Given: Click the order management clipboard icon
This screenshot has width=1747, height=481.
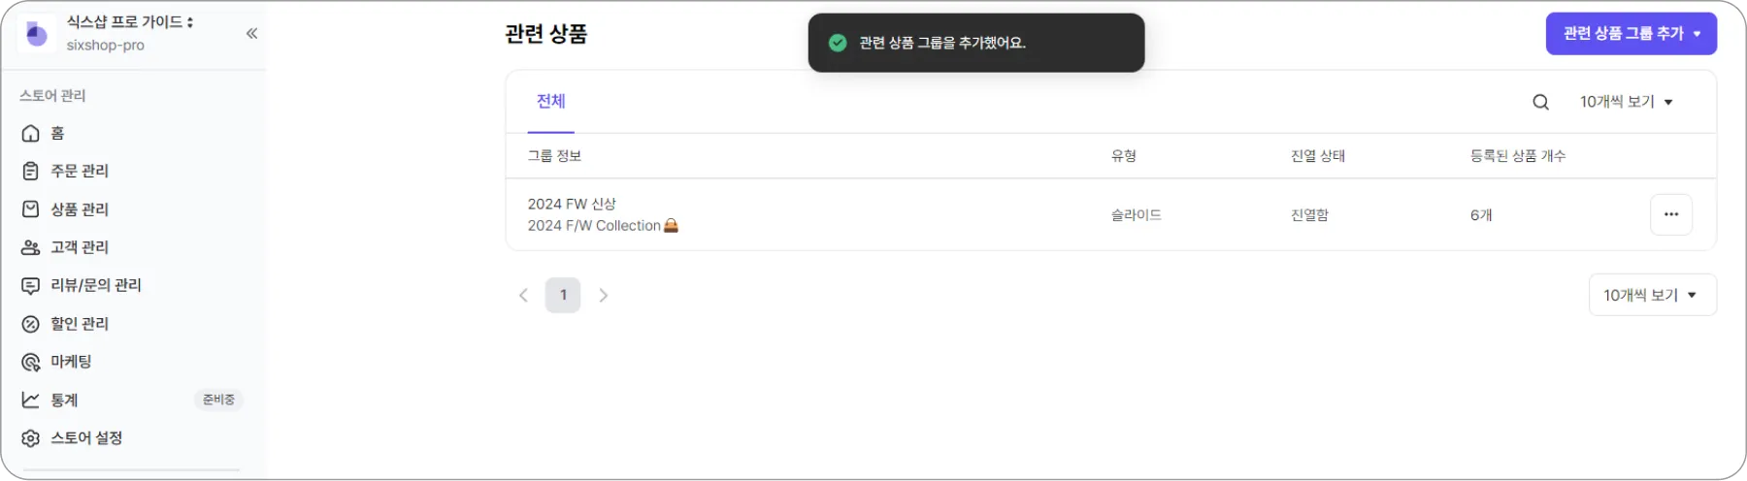Looking at the screenshot, I should 31,171.
